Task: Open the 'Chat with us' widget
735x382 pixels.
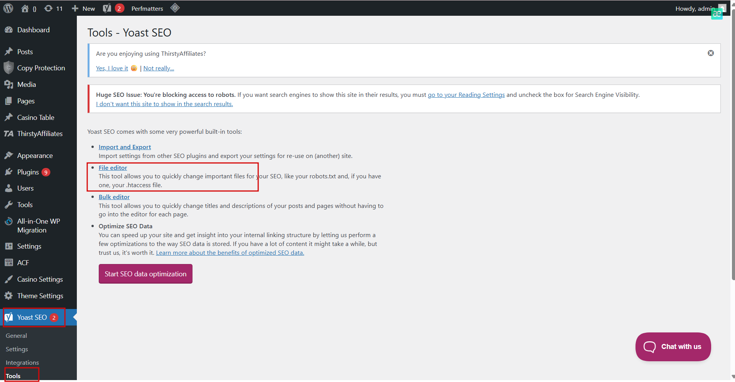Action: click(x=673, y=347)
